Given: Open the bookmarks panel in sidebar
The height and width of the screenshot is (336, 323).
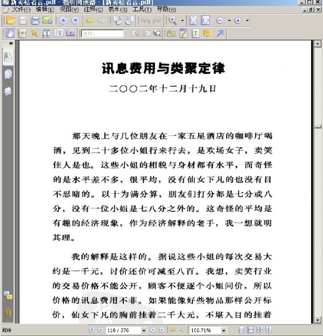Looking at the screenshot, I should (x=8, y=57).
